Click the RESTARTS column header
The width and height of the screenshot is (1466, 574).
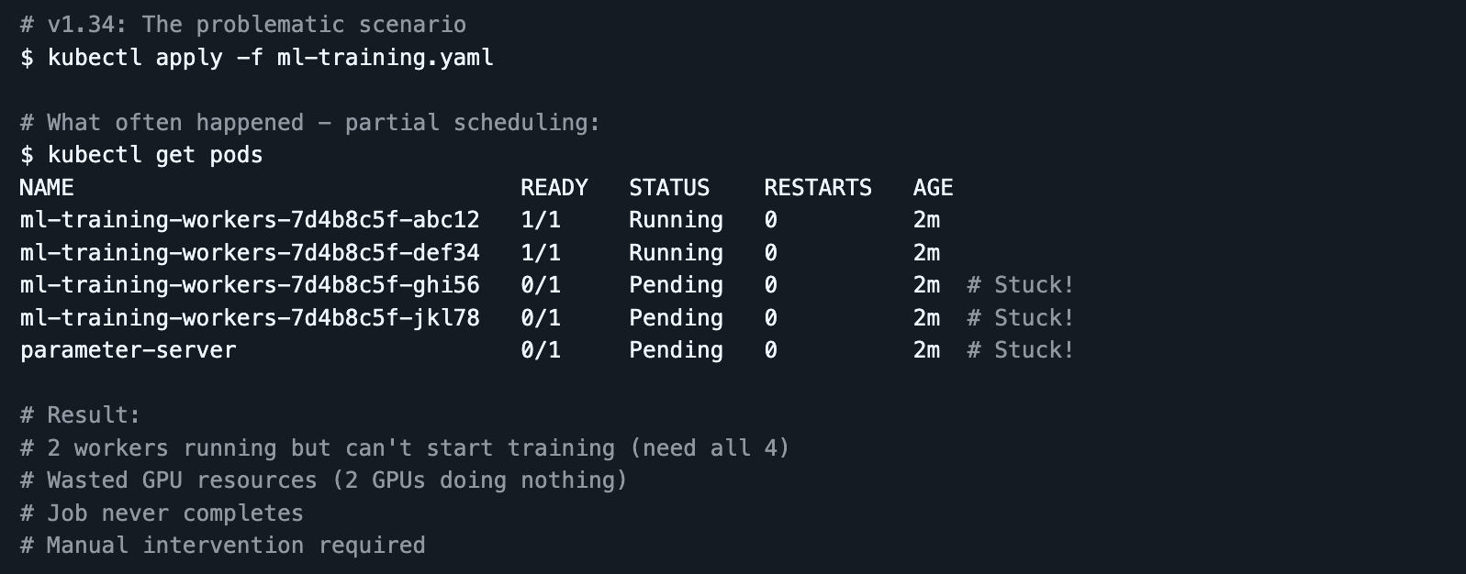point(817,188)
